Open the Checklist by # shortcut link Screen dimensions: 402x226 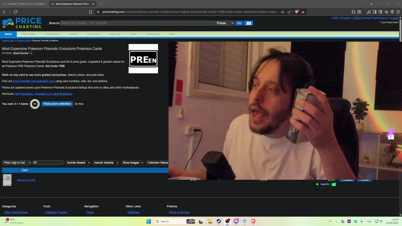[43, 94]
